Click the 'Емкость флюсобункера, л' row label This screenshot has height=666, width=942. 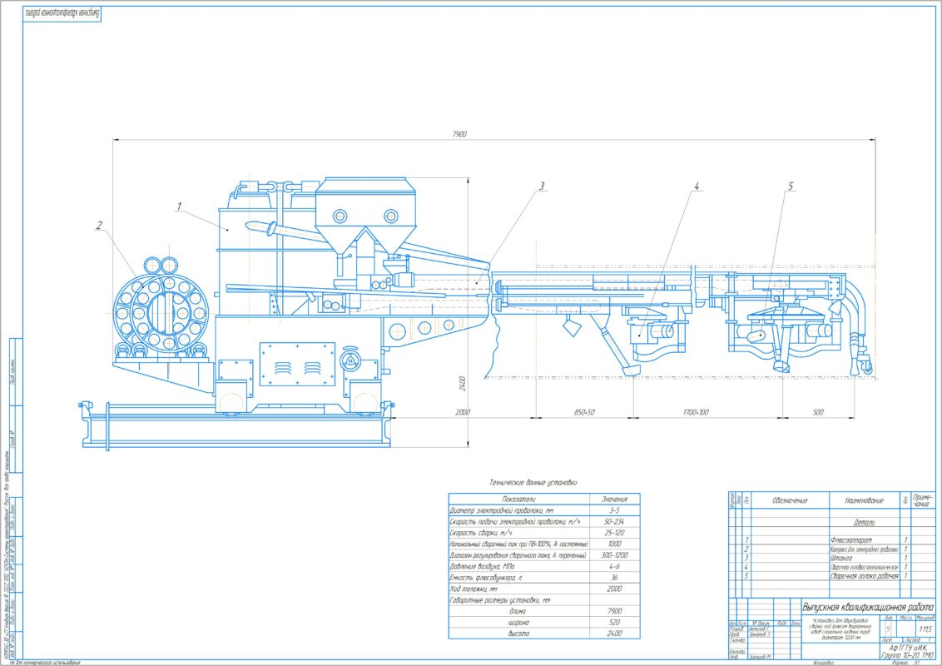point(486,578)
